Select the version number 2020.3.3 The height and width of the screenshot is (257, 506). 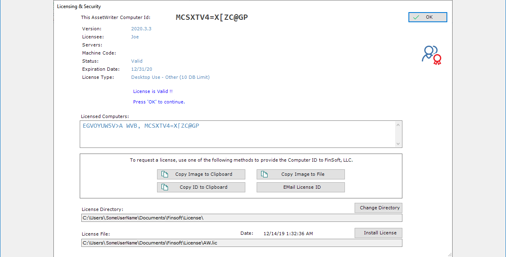click(141, 29)
